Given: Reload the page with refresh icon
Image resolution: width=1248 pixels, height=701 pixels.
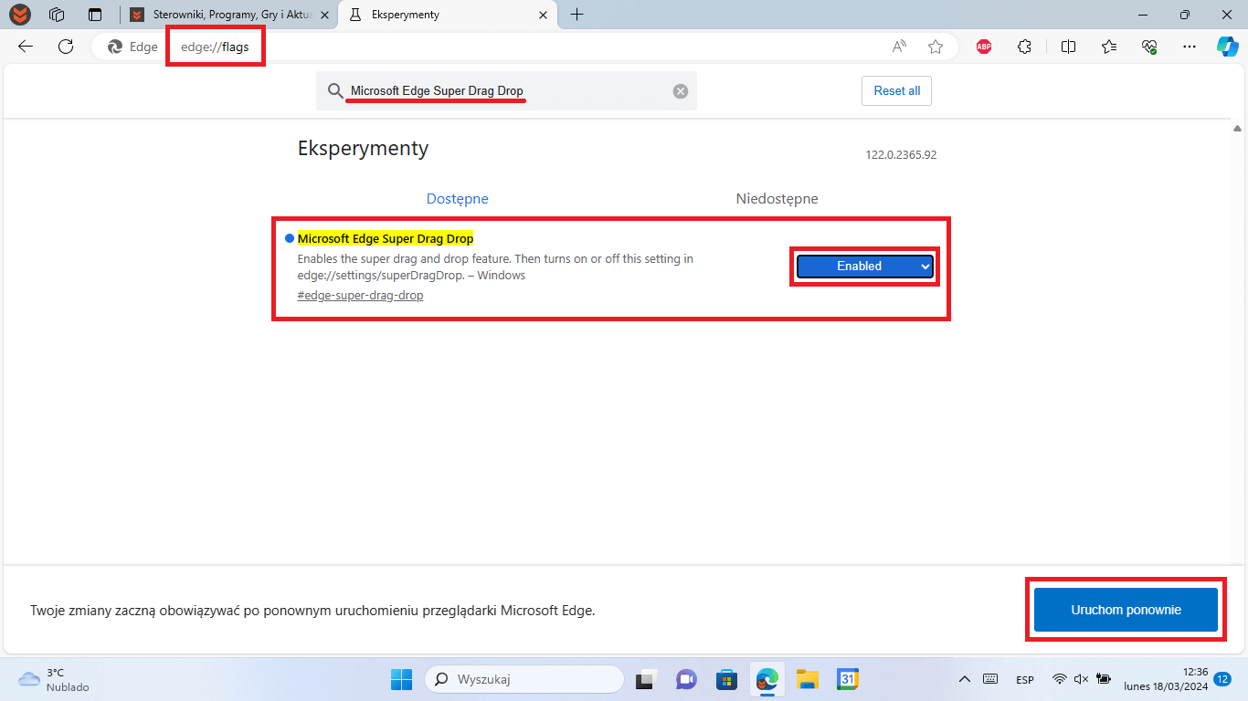Looking at the screenshot, I should click(x=66, y=47).
